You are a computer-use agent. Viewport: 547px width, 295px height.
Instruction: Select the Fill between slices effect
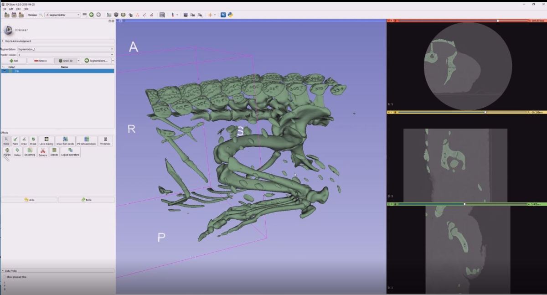click(x=86, y=140)
